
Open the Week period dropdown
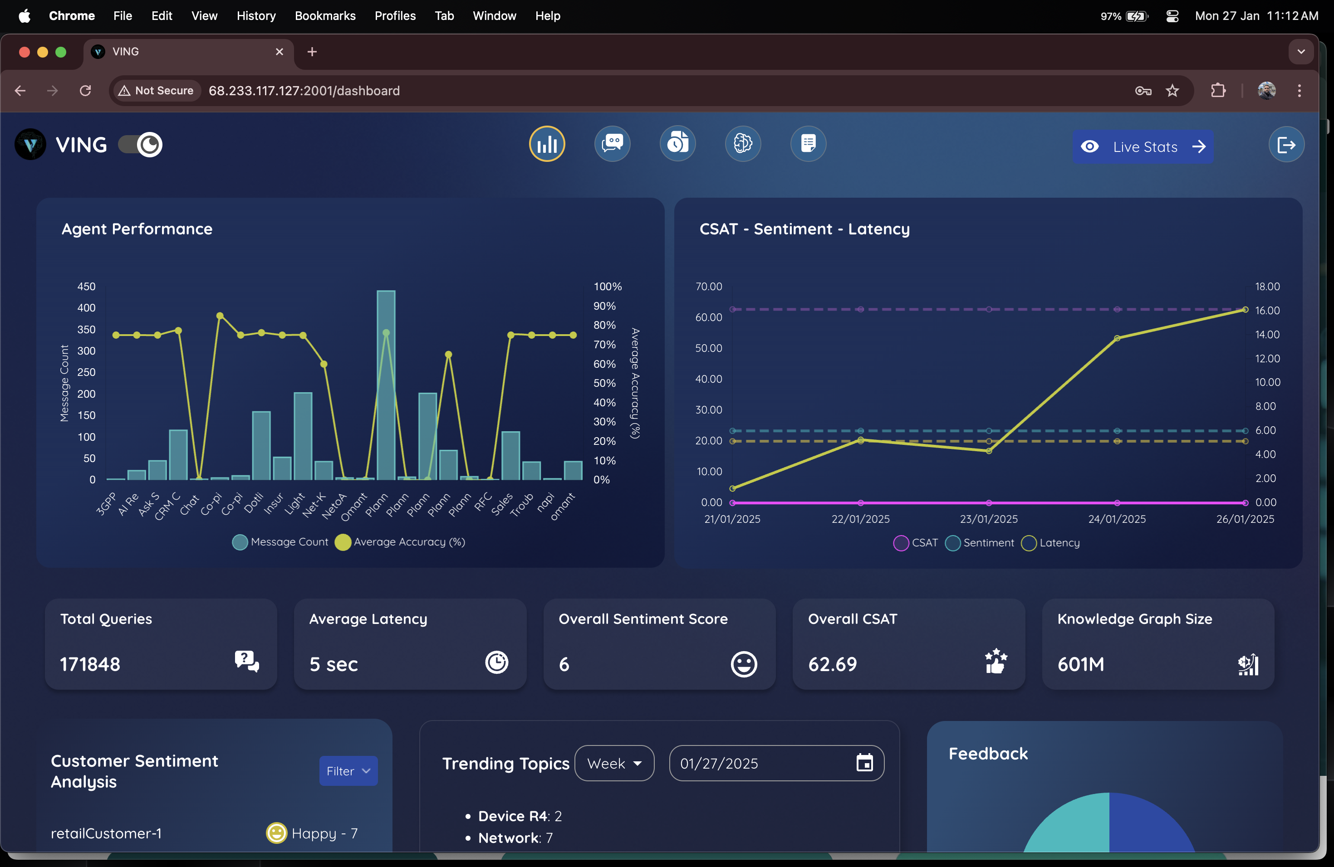pos(614,763)
